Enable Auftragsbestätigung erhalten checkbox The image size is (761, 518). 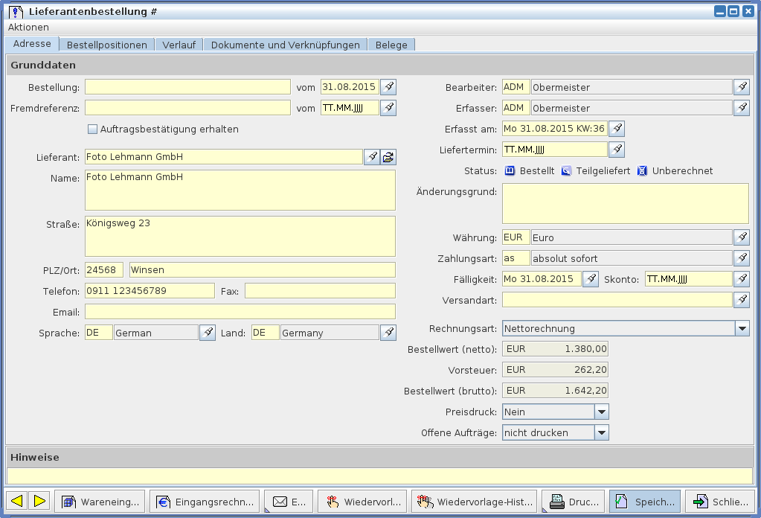pyautogui.click(x=93, y=129)
